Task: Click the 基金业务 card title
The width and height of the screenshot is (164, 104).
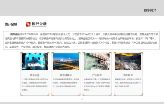Action: point(35,75)
